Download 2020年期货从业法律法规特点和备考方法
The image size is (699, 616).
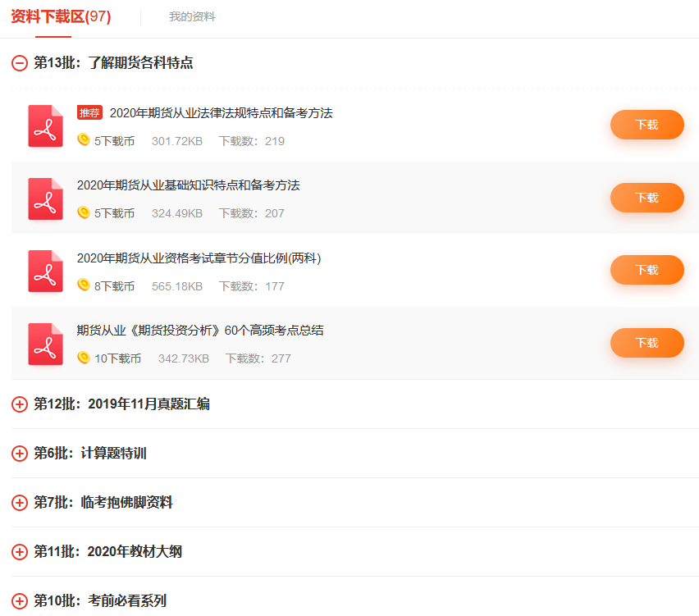pos(646,125)
